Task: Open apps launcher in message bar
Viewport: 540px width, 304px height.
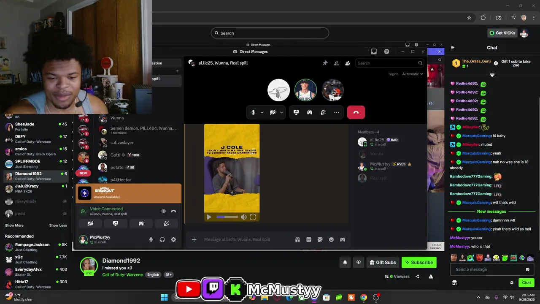Action: [x=343, y=239]
